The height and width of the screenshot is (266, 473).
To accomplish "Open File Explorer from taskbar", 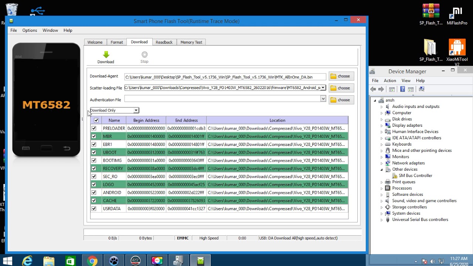I will point(49,261).
